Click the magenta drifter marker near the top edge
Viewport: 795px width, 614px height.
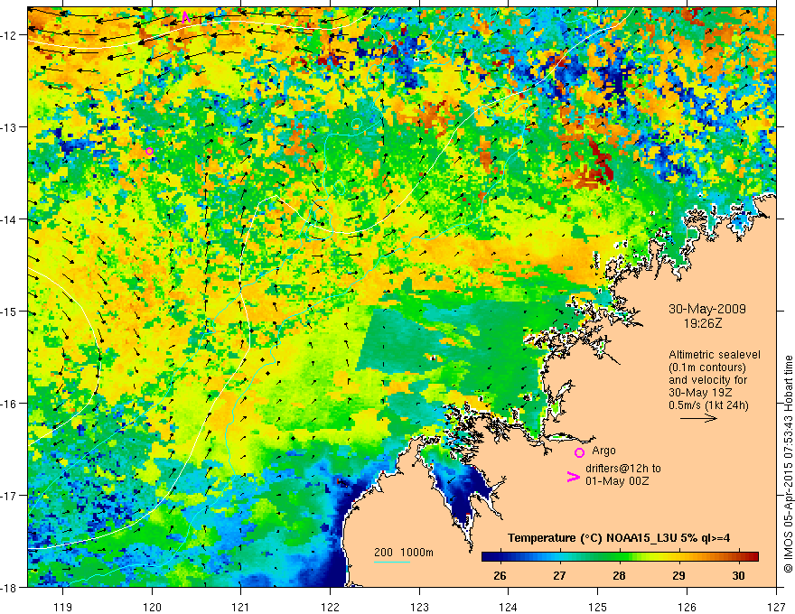[x=186, y=17]
